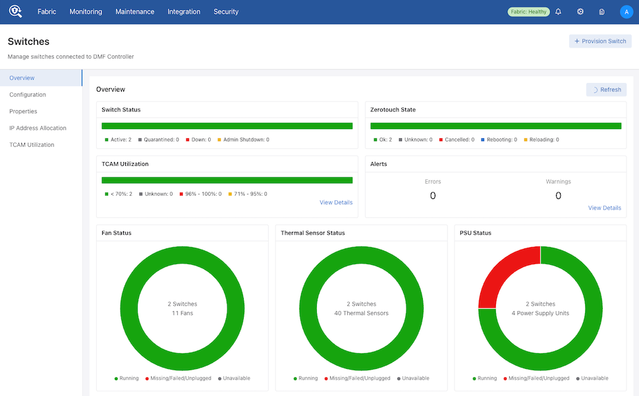Click the red segment of PSU Status donut
The width and height of the screenshot is (639, 396).
pyautogui.click(x=502, y=270)
